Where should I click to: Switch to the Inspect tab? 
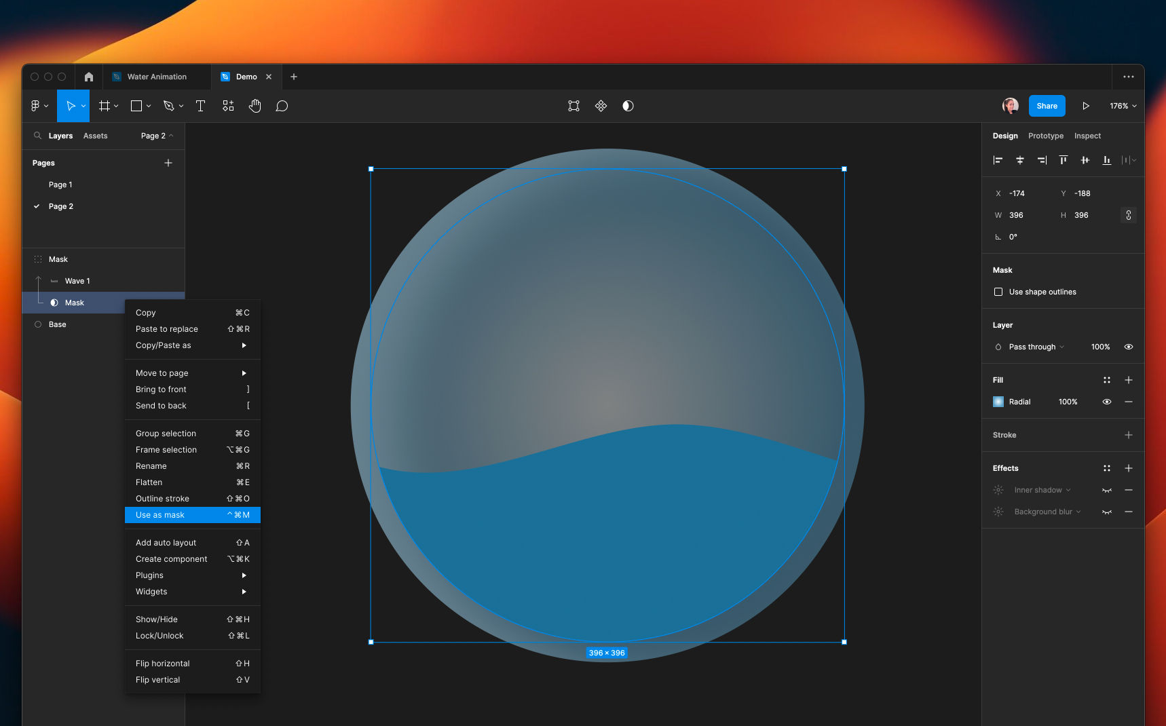click(x=1087, y=136)
